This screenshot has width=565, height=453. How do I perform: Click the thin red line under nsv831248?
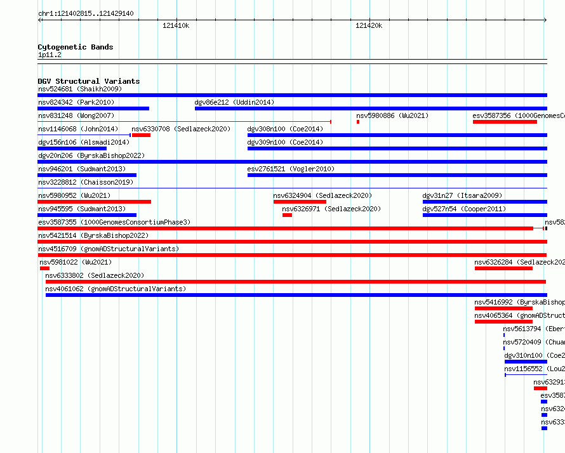(x=184, y=122)
